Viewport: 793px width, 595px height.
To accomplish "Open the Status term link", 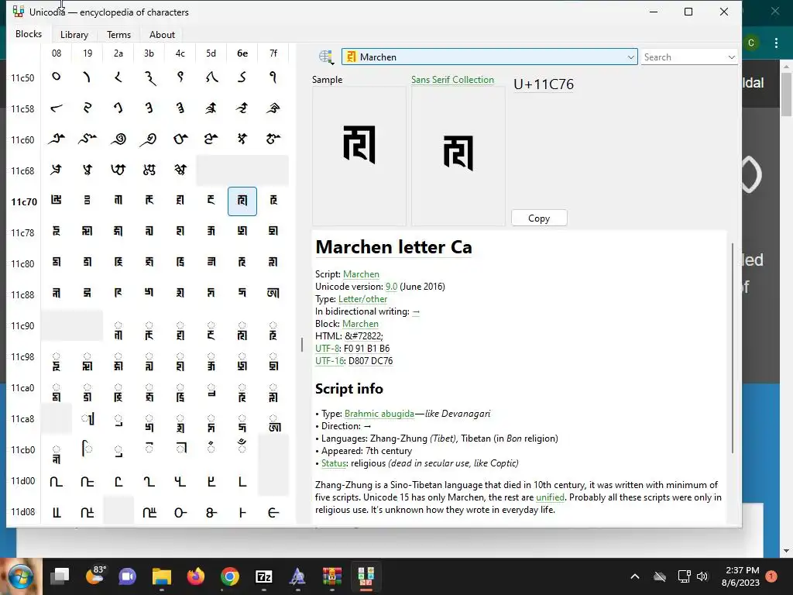I will [334, 463].
